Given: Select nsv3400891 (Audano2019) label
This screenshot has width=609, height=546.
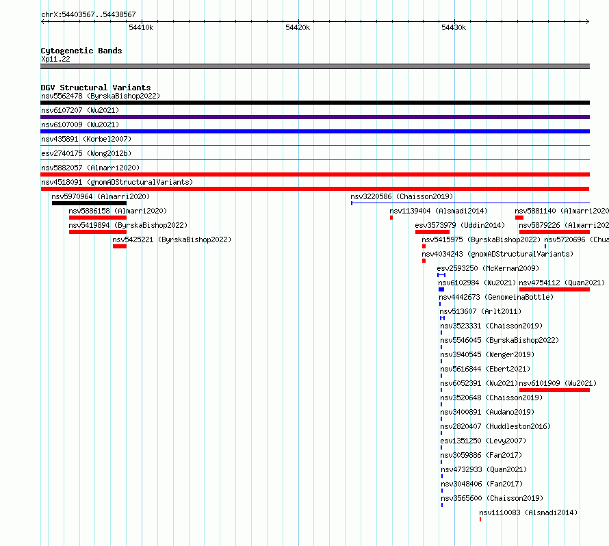Looking at the screenshot, I should coord(487,412).
